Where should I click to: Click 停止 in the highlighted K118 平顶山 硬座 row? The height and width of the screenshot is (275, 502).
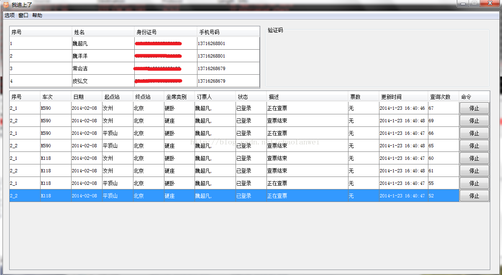point(474,196)
